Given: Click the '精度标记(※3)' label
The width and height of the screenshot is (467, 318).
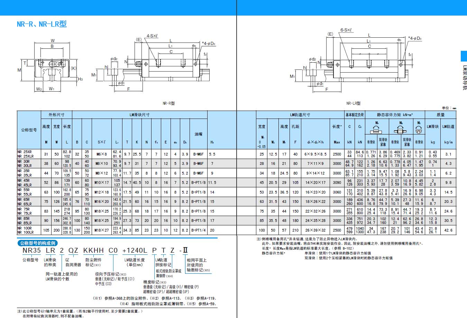Looking at the screenshot, I should (155, 282).
